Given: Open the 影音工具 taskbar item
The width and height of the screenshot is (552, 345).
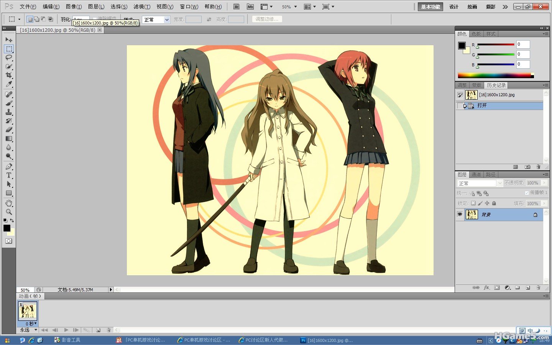Looking at the screenshot, I should tap(67, 340).
